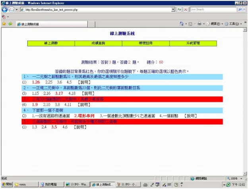Viewport: 248px width, 189px height.
Task: Click the 線上測驗系統 page title
Action: (x=122, y=33)
